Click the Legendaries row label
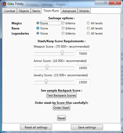 point(20,34)
